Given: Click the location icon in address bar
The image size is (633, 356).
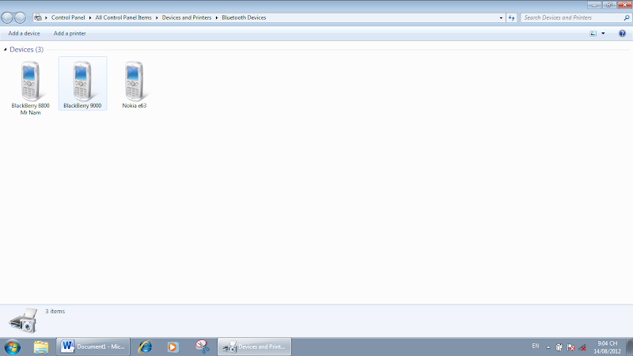Looking at the screenshot, I should click(x=38, y=17).
